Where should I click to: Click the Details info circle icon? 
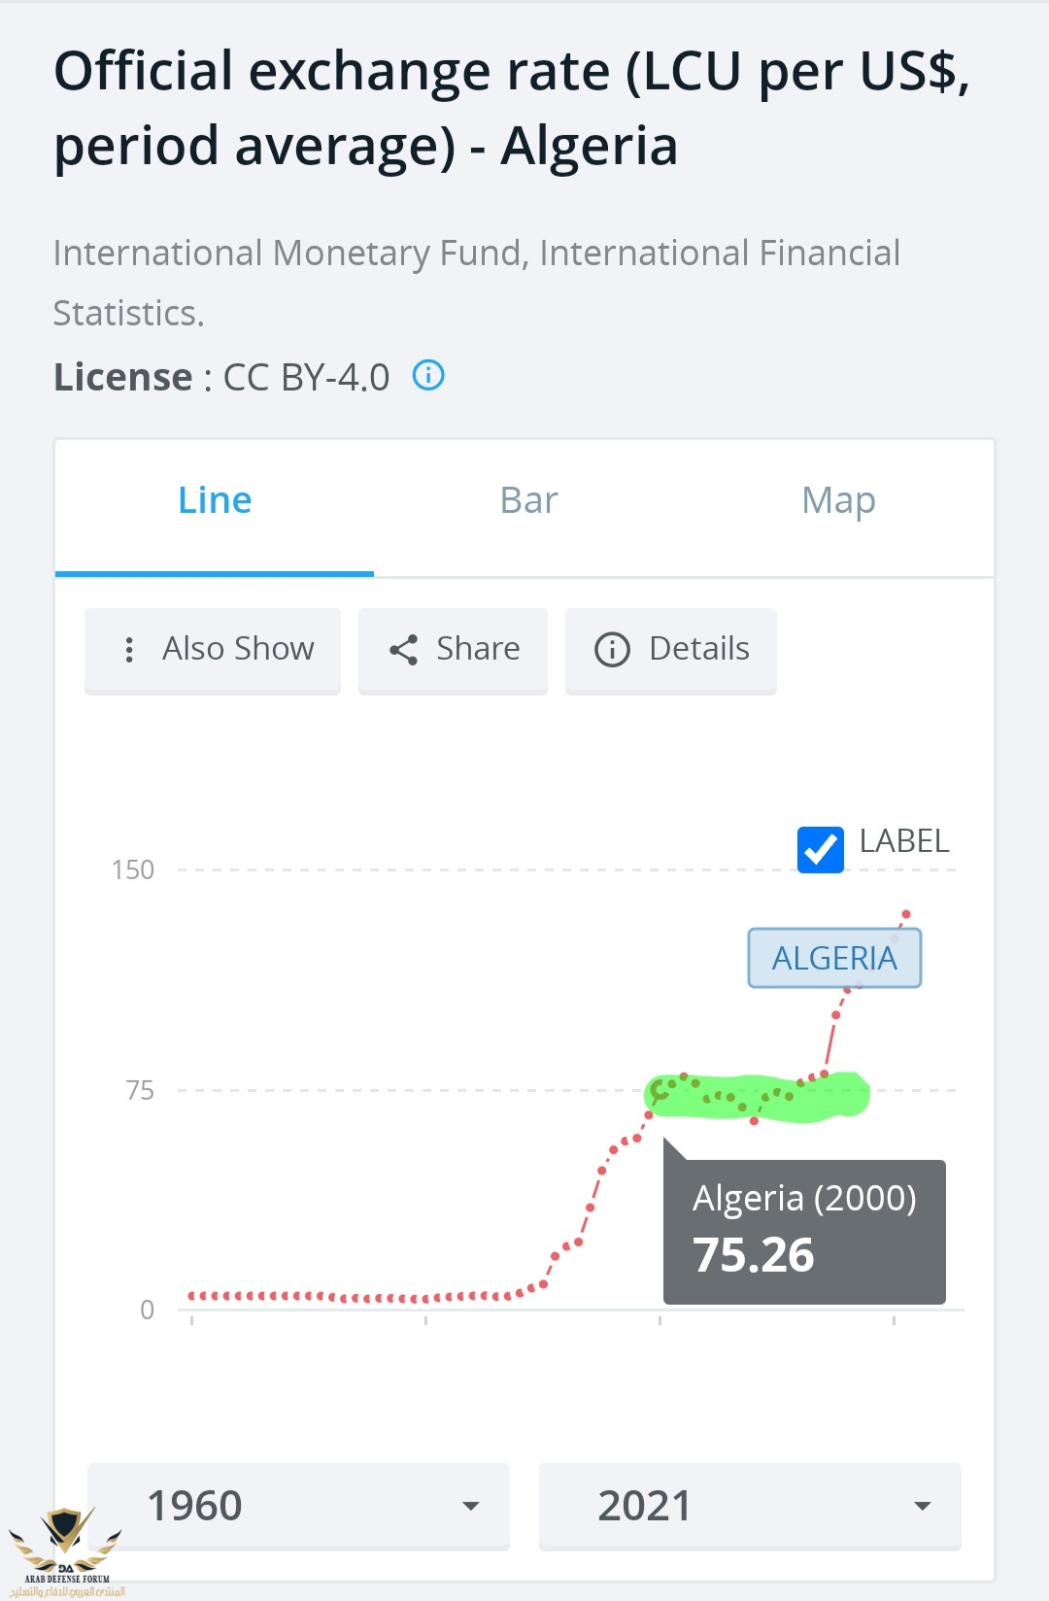click(x=612, y=650)
